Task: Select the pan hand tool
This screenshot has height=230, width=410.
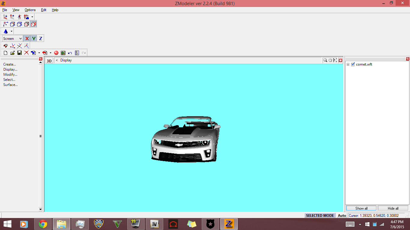Action: tap(330, 60)
